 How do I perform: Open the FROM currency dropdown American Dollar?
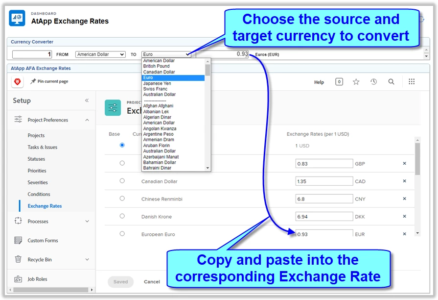click(x=100, y=54)
